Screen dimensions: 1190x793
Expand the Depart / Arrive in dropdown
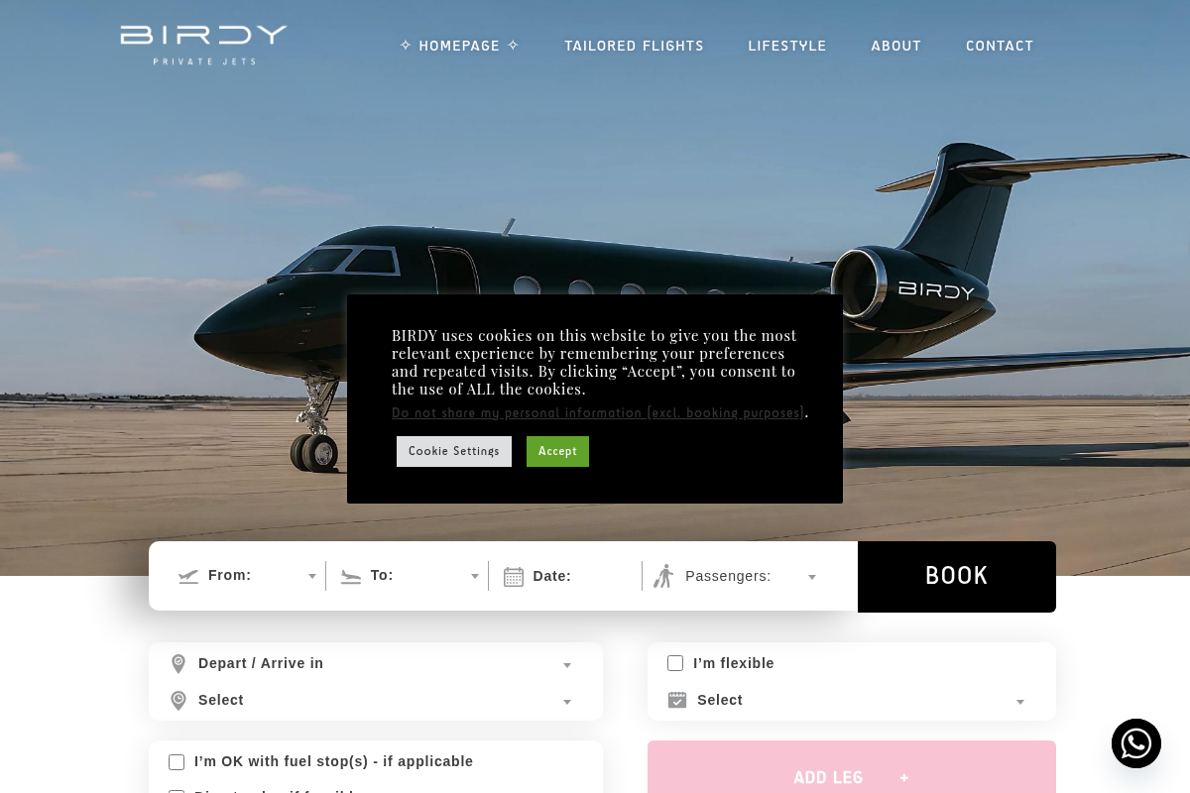pos(376,664)
